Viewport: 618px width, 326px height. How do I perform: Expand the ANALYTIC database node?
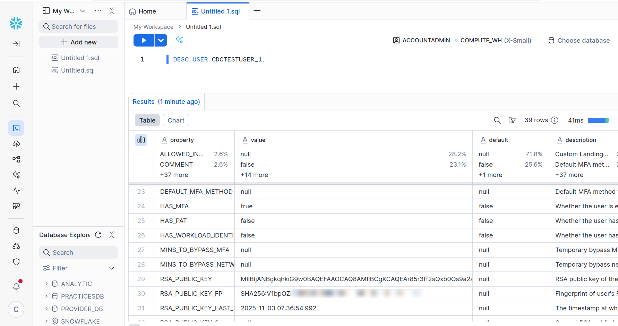pyautogui.click(x=46, y=284)
